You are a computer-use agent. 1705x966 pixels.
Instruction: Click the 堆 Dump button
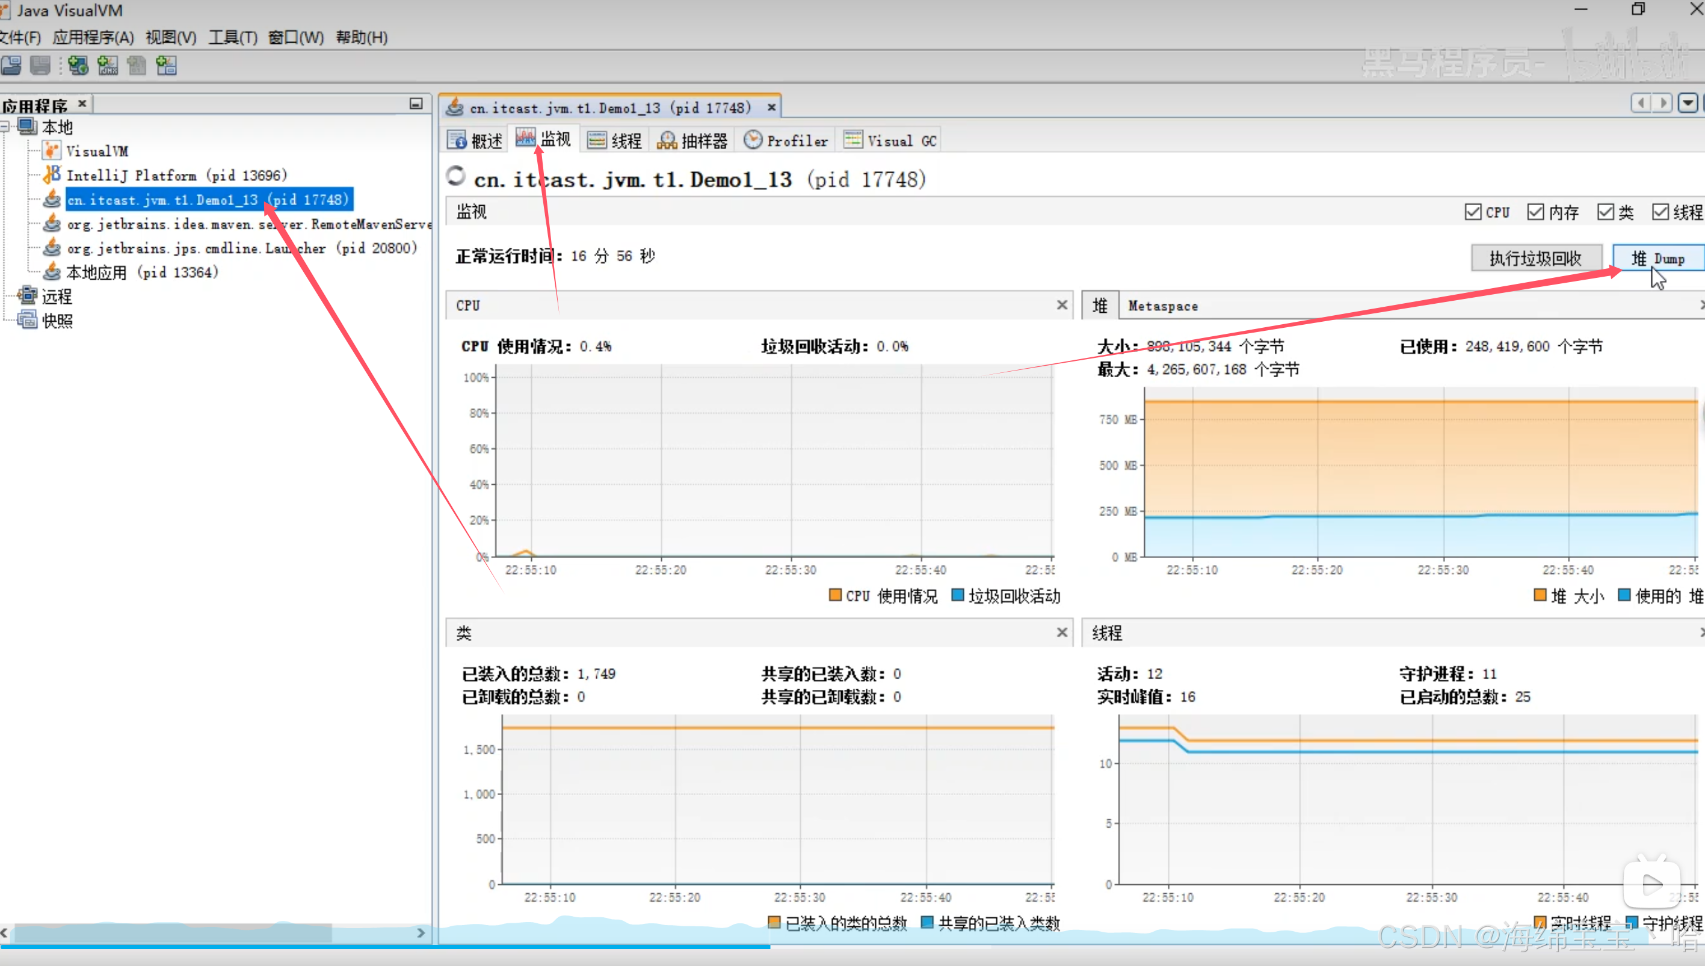(1657, 258)
